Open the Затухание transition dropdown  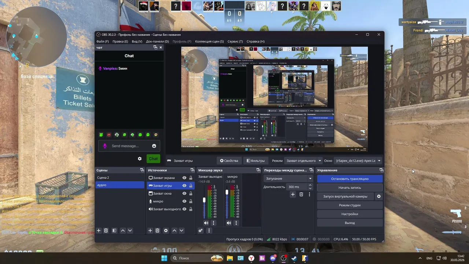click(x=288, y=179)
